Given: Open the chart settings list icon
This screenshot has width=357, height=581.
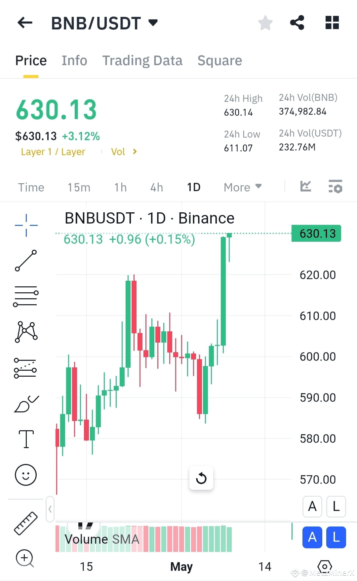Looking at the screenshot, I should (335, 187).
